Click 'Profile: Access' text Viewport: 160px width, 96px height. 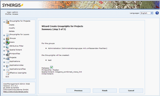tap(12, 14)
